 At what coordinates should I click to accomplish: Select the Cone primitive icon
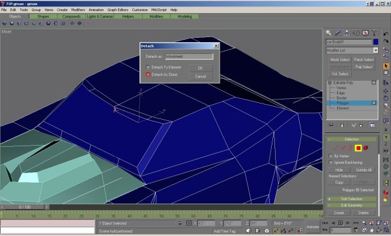click(x=41, y=23)
